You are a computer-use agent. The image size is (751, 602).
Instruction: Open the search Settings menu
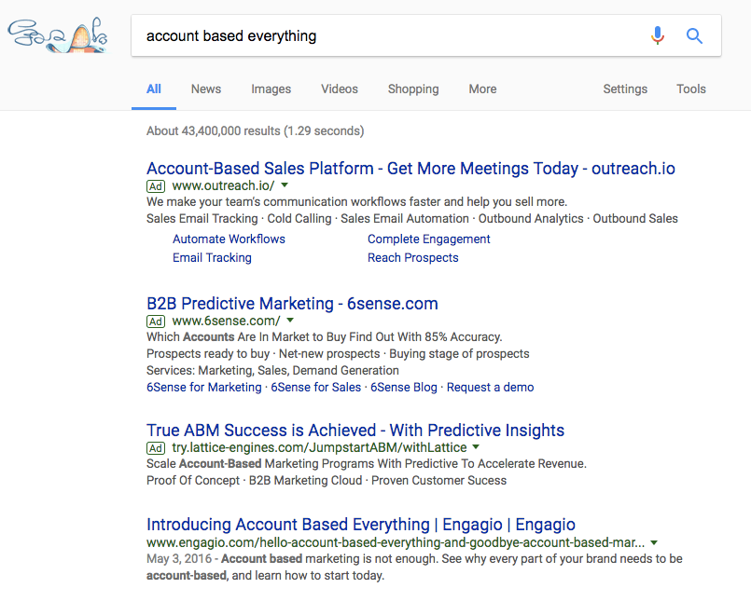point(625,89)
